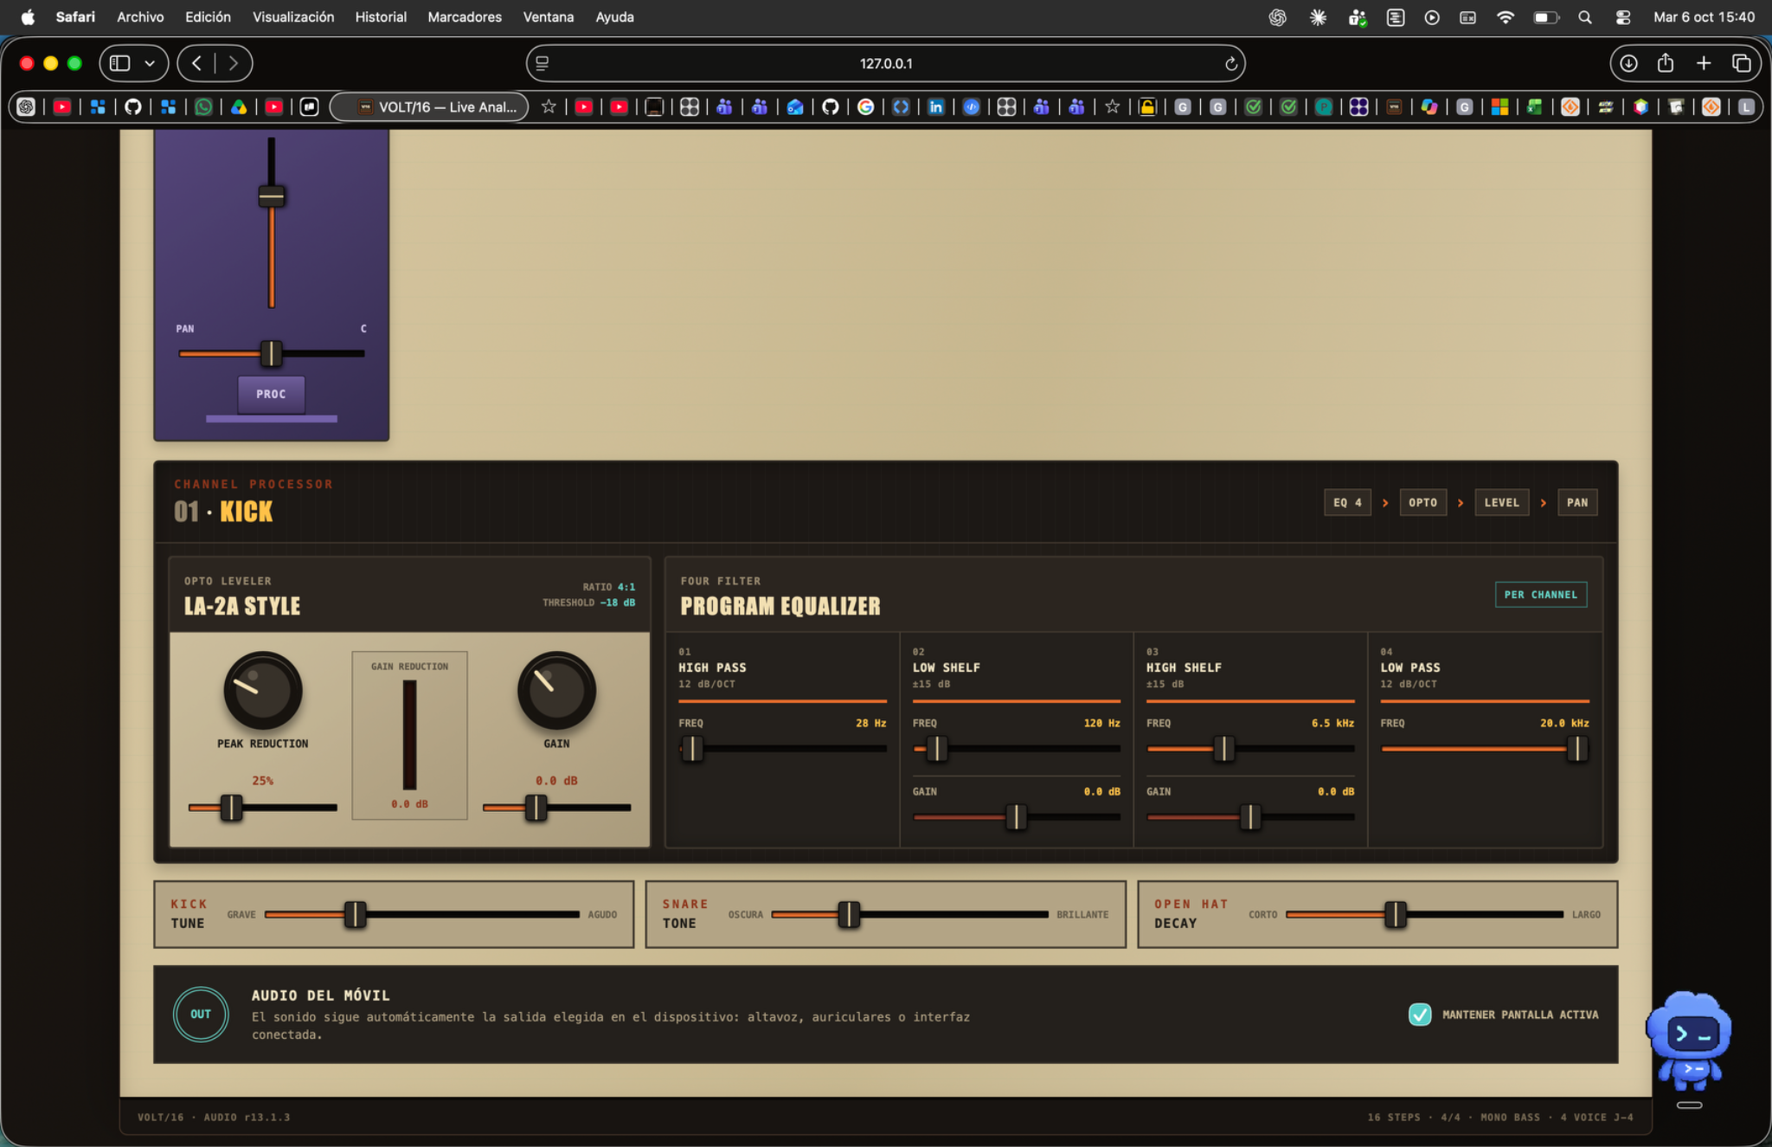Click the Wi-Fi status icon

click(1506, 17)
